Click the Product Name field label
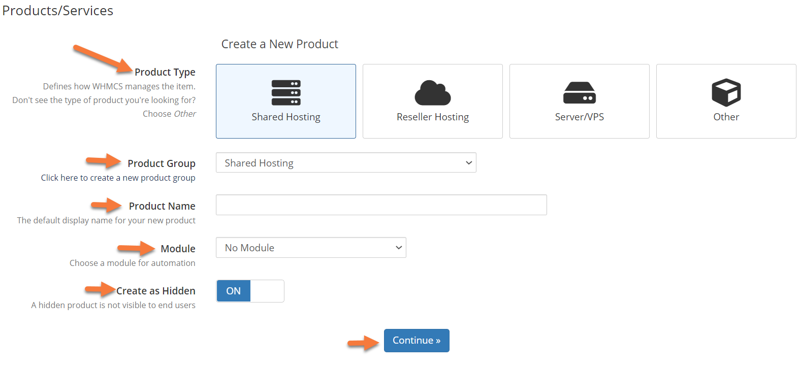Image resolution: width=799 pixels, height=368 pixels. 162,206
